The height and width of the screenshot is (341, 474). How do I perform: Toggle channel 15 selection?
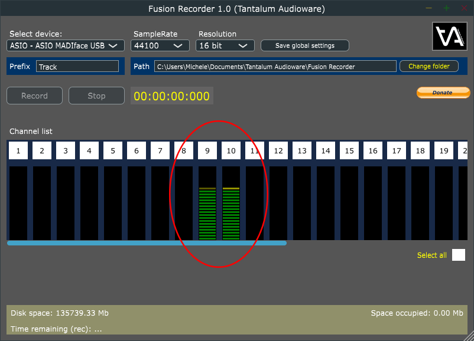click(x=349, y=150)
